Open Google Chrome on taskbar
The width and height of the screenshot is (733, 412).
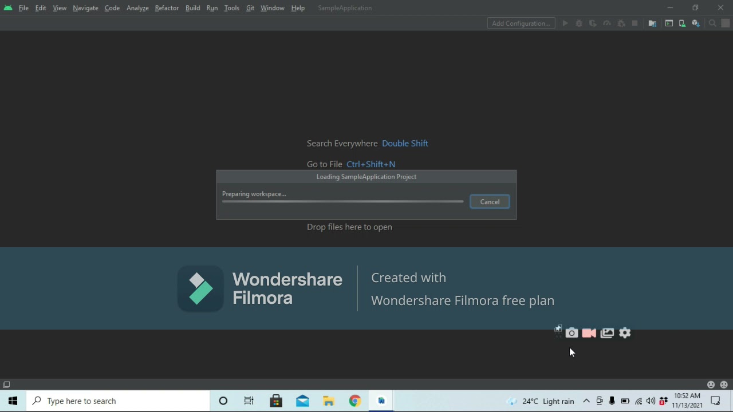coord(355,401)
